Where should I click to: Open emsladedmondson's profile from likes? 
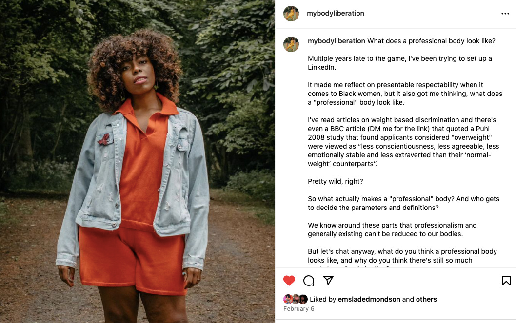[369, 299]
